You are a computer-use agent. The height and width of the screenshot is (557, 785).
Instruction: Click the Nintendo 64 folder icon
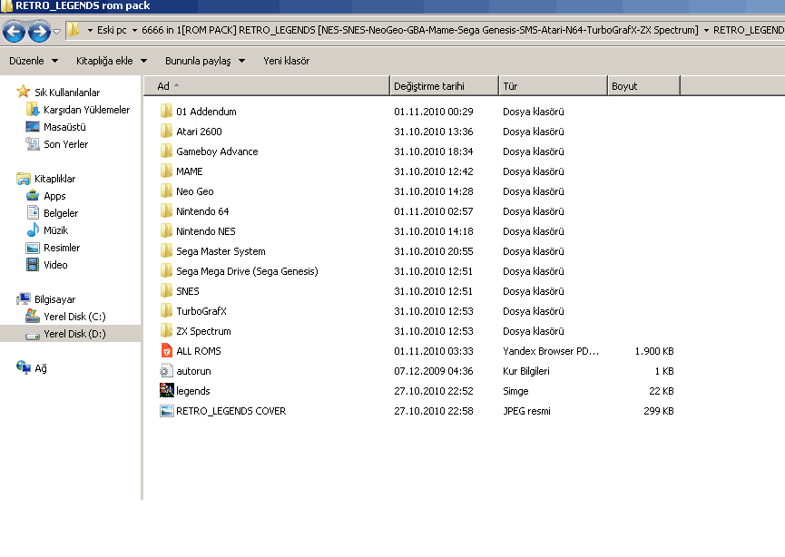point(166,211)
